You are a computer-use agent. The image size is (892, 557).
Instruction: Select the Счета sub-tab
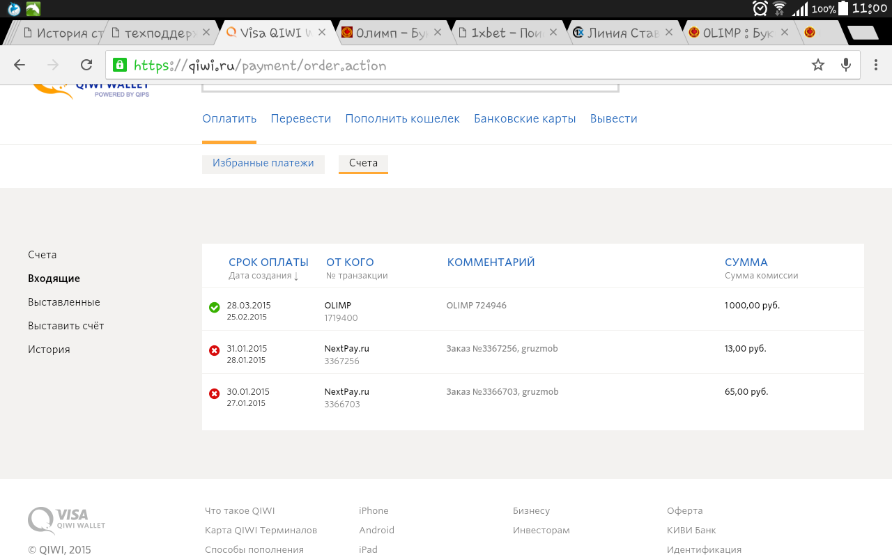[363, 164]
